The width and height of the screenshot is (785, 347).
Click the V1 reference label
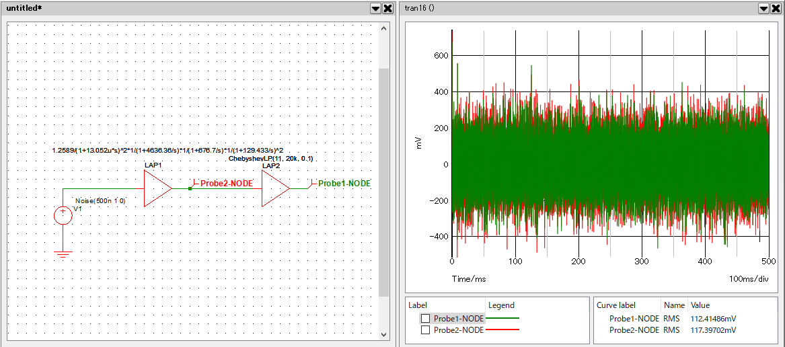pyautogui.click(x=77, y=208)
